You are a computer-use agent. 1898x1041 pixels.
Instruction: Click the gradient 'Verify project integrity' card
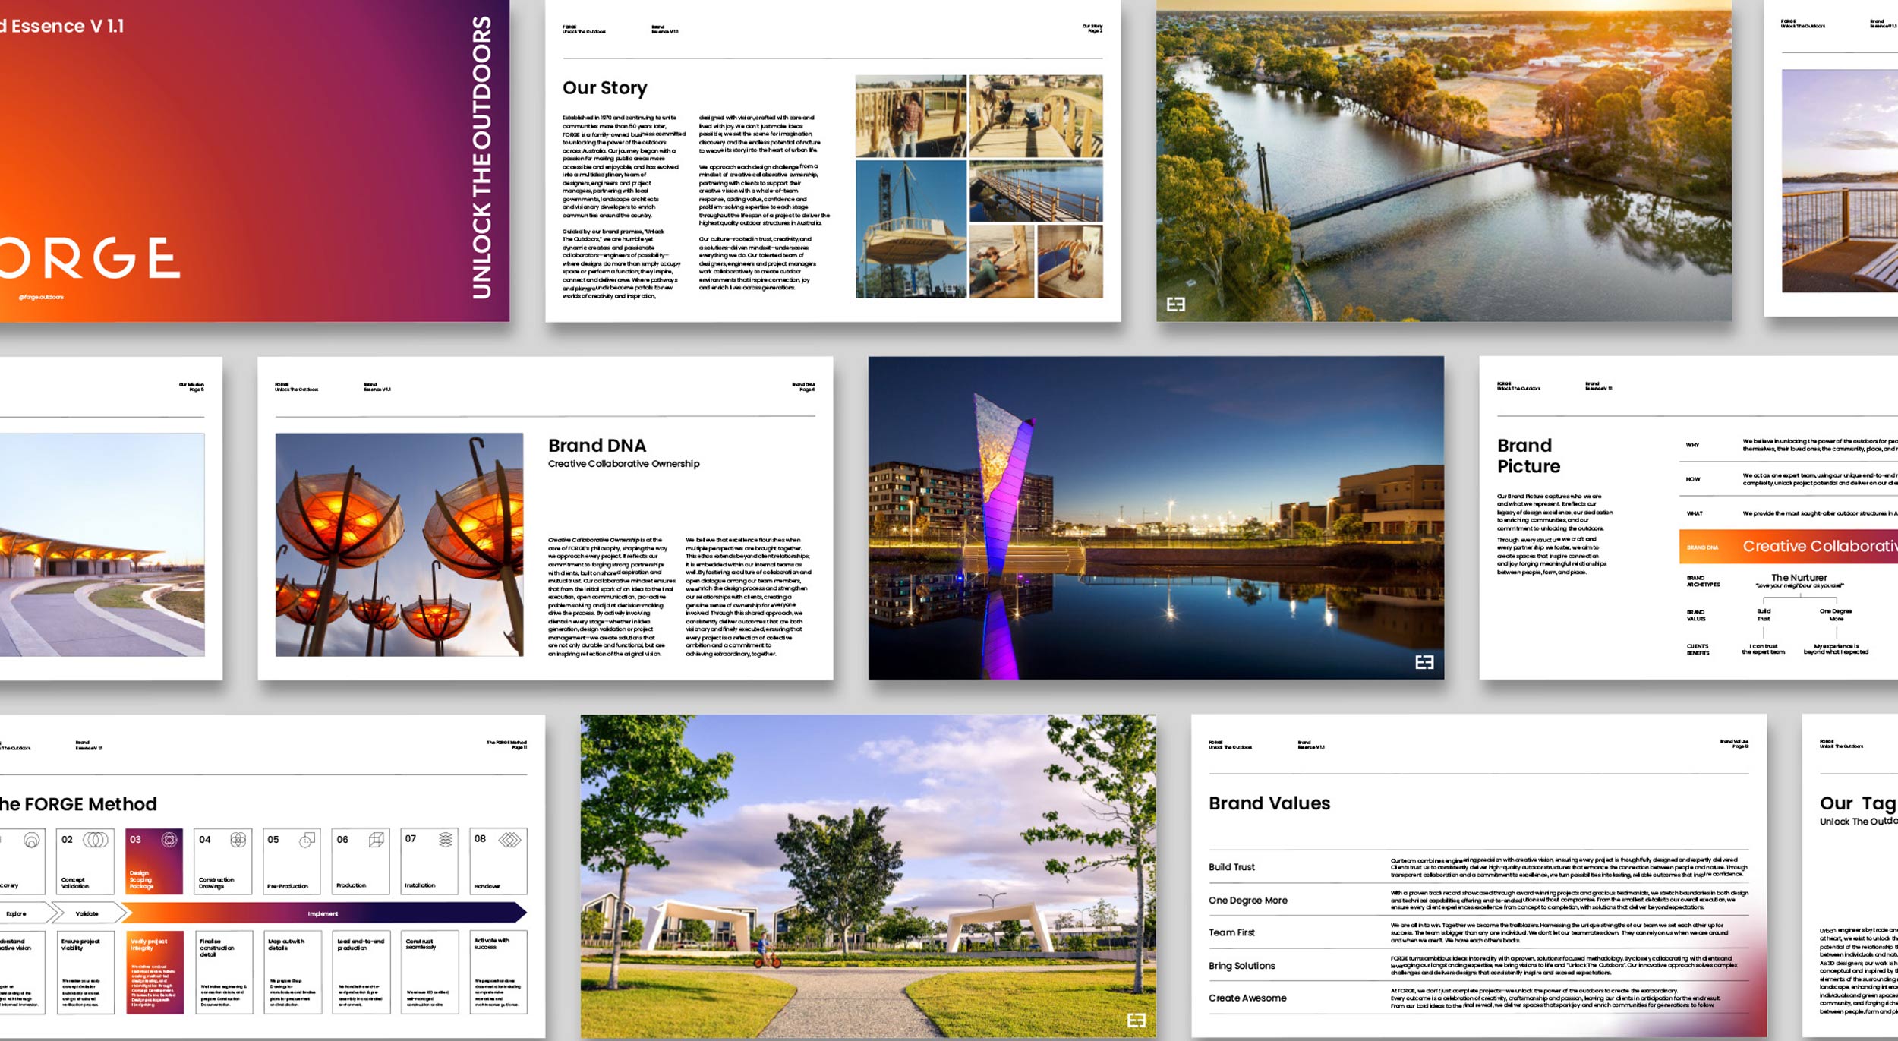click(x=154, y=973)
